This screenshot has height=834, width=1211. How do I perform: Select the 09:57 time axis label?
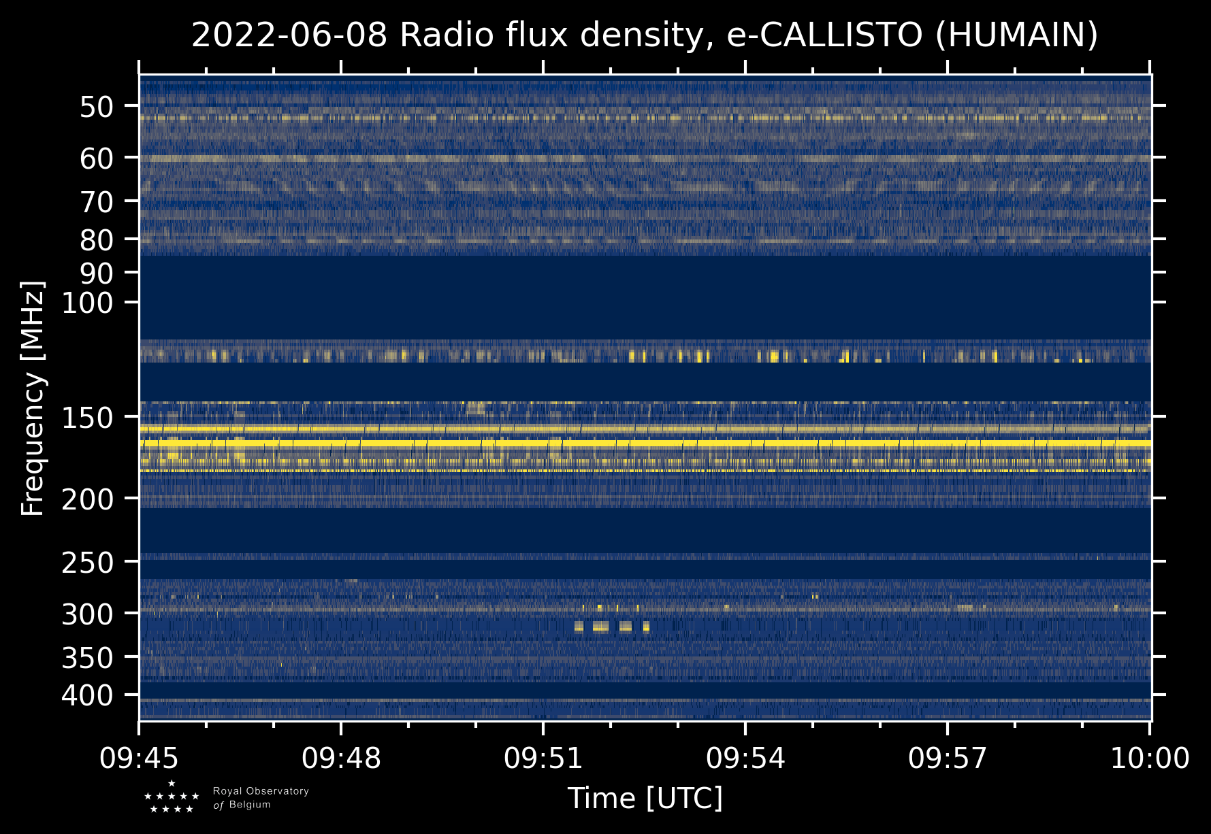point(948,758)
